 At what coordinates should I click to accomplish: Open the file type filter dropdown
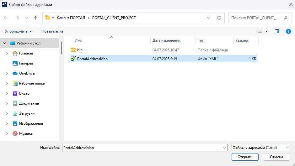point(260,148)
